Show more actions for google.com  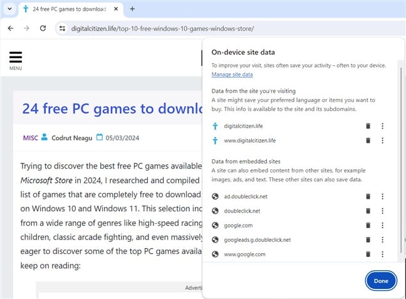[382, 225]
